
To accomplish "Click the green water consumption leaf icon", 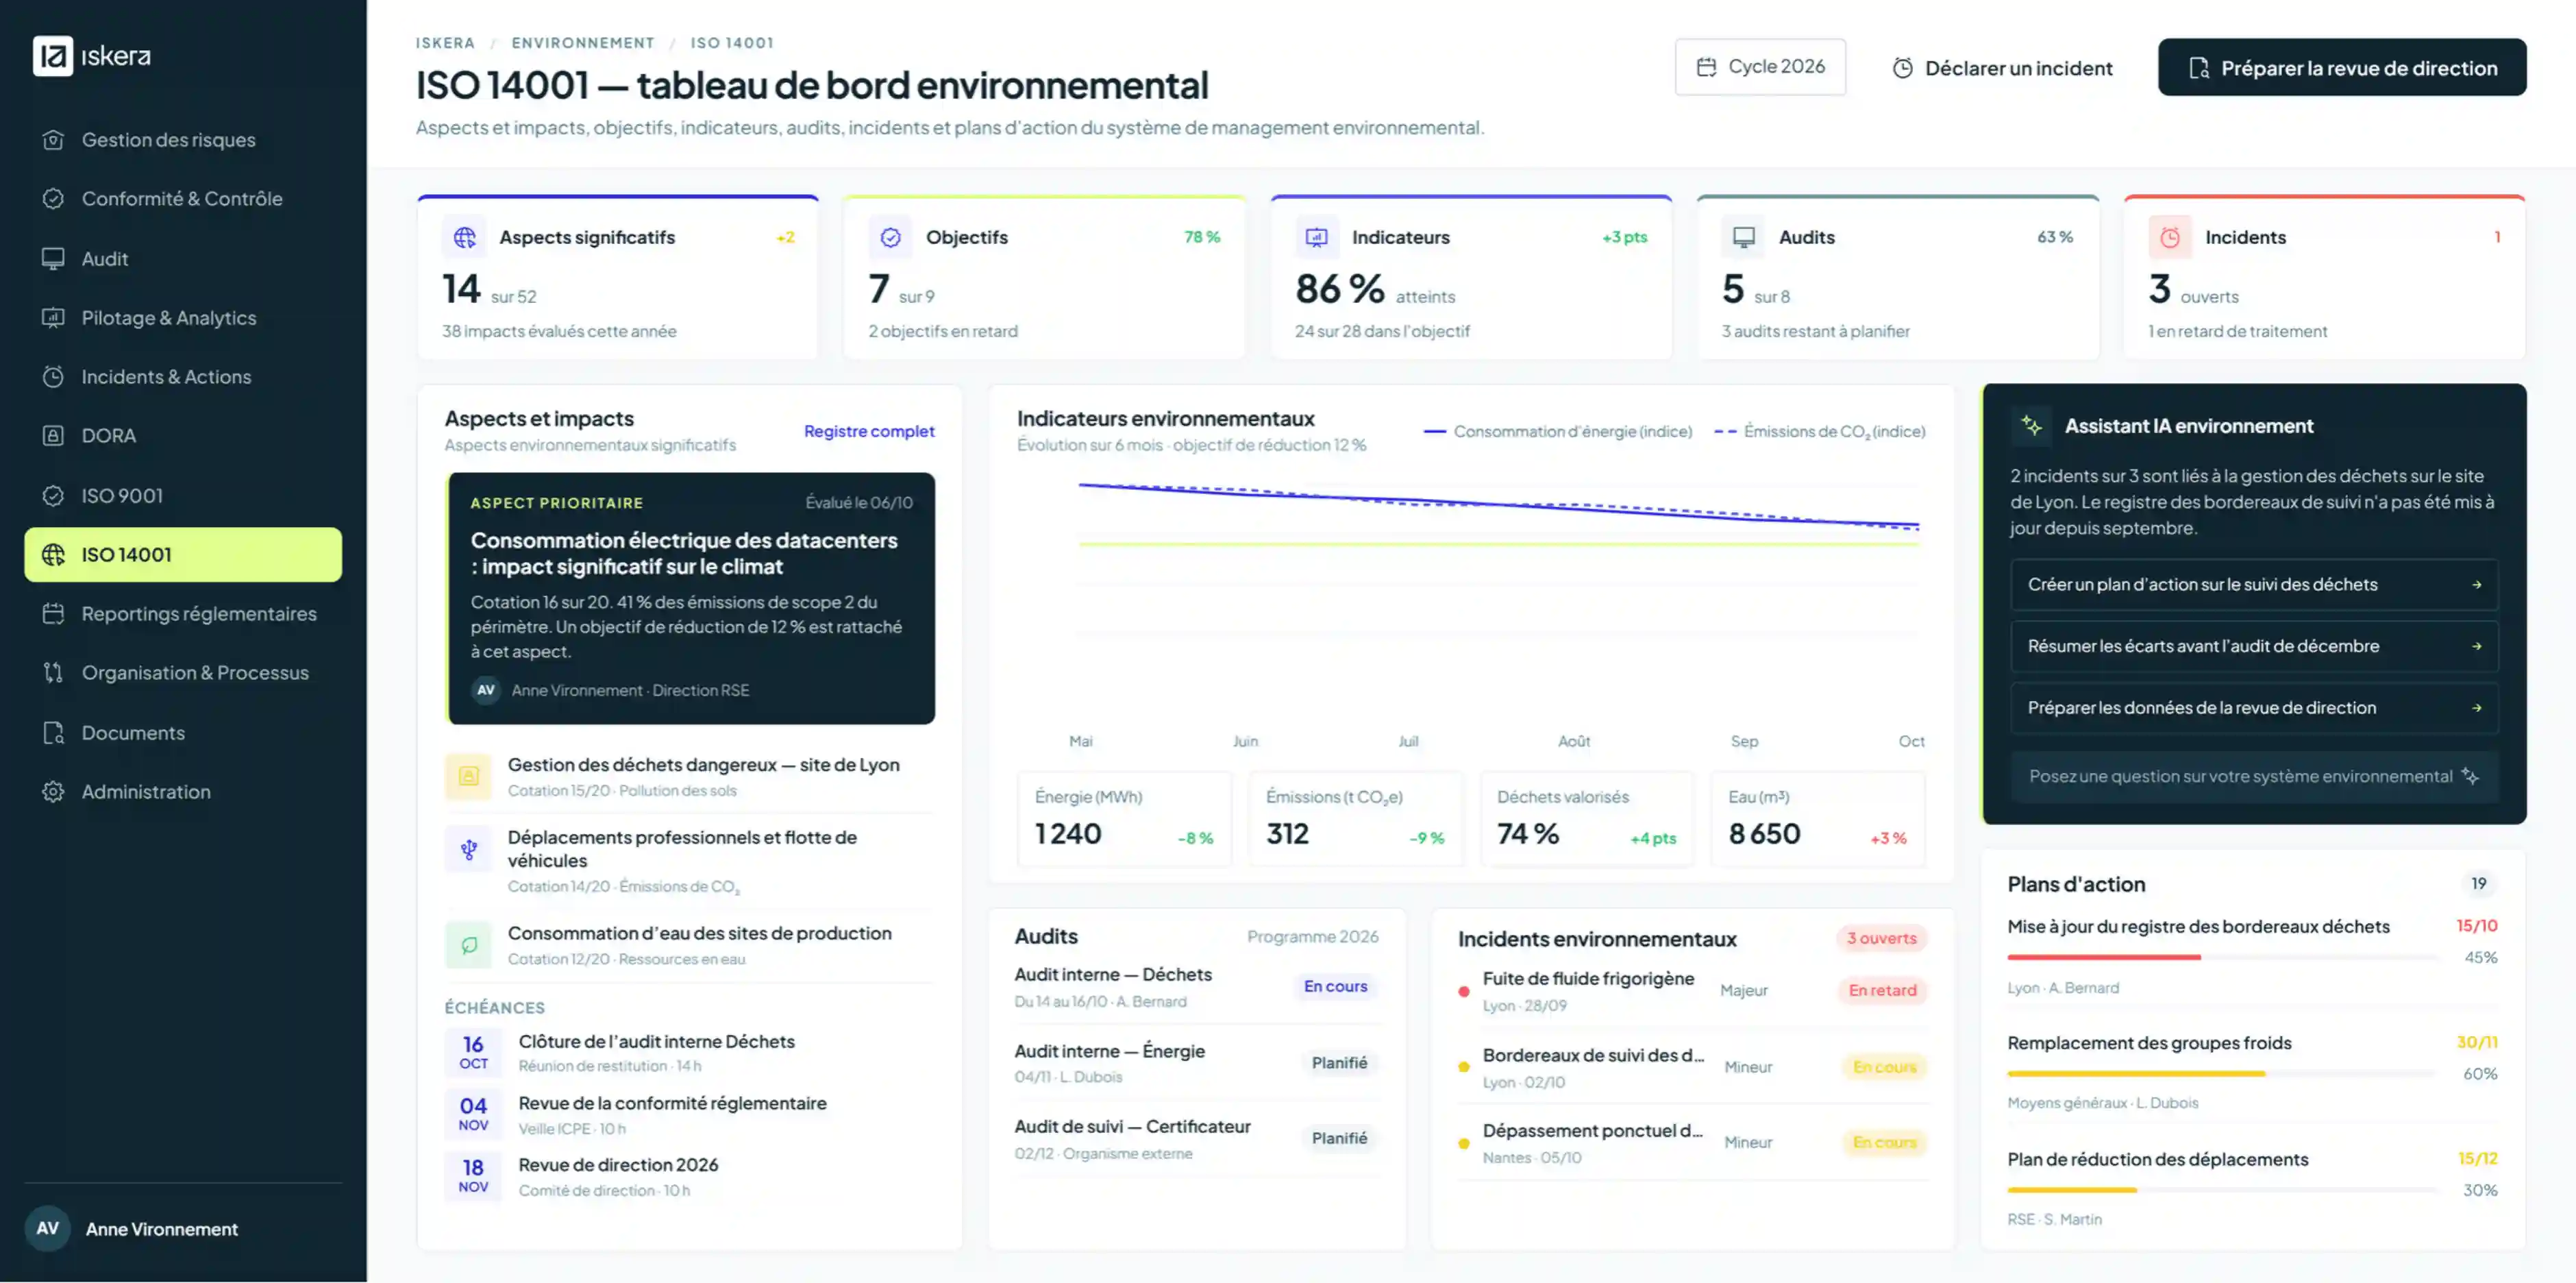I will pos(468,945).
